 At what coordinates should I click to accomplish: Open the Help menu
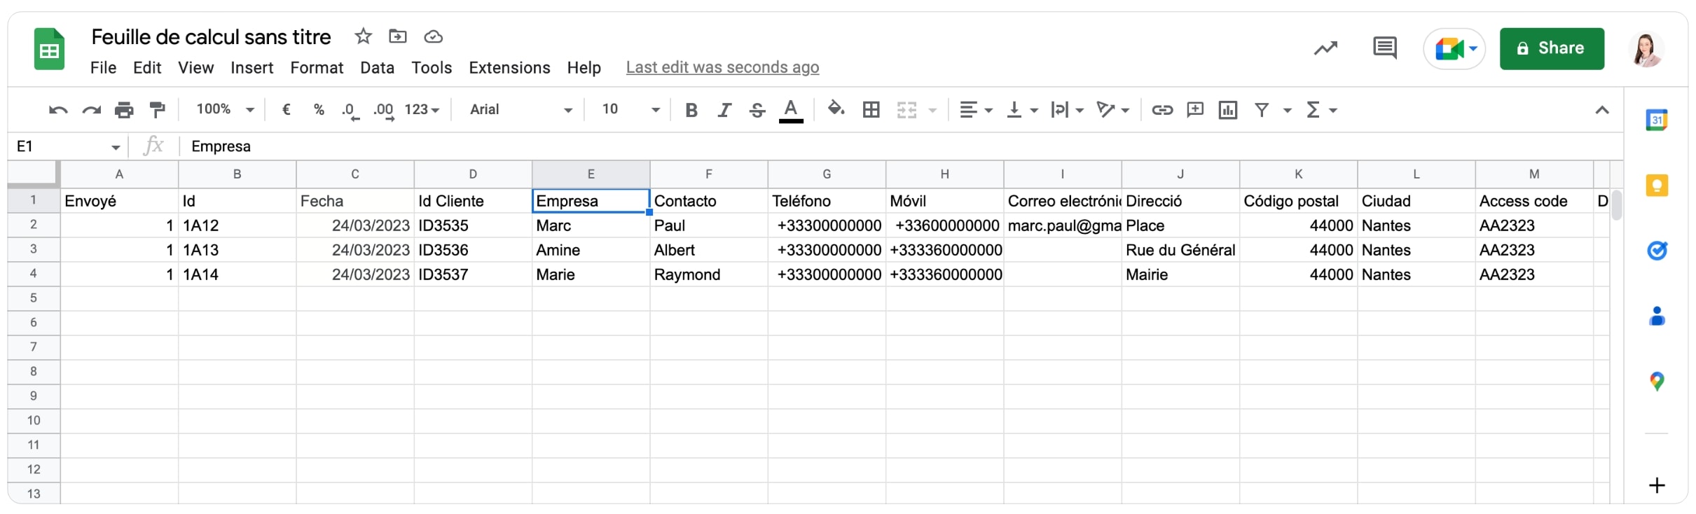point(584,68)
